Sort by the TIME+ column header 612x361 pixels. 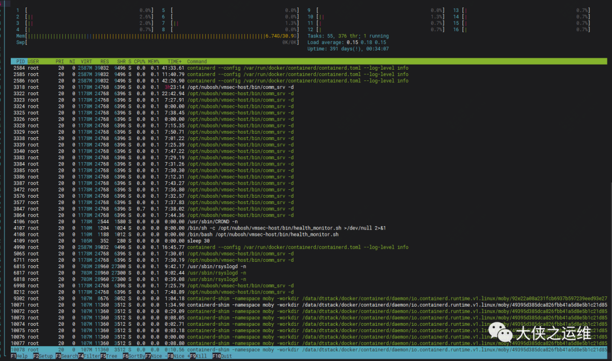tap(175, 61)
